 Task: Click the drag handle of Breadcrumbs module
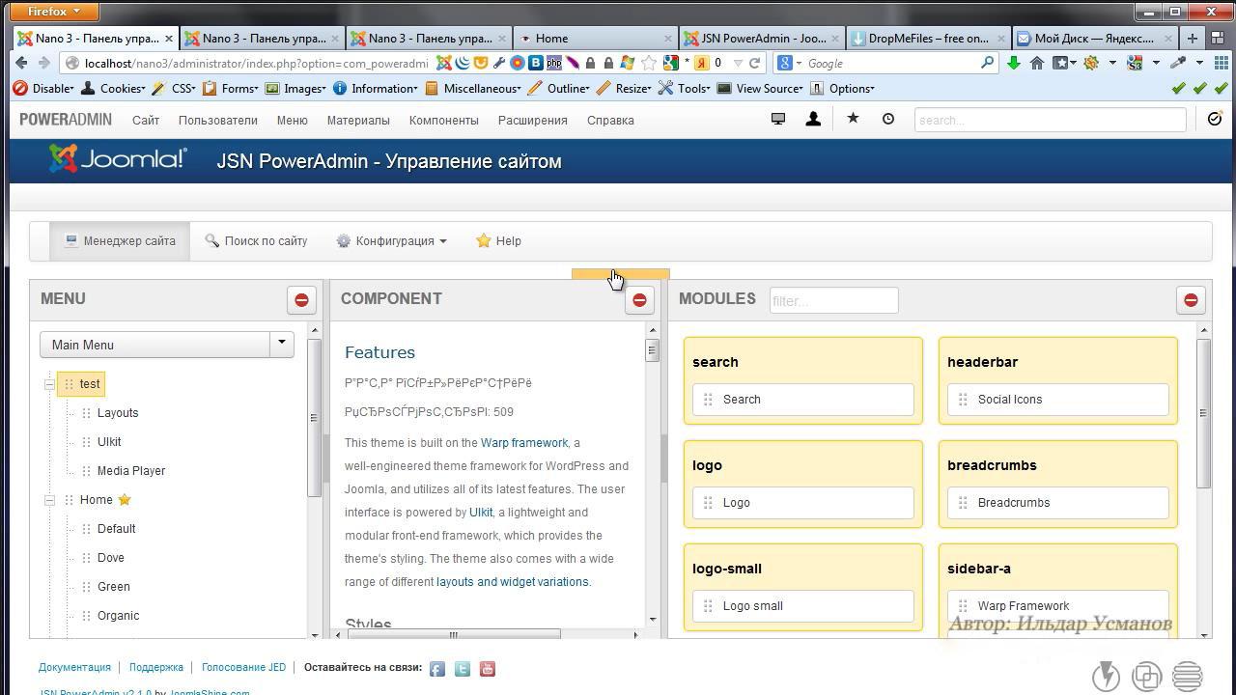tap(963, 503)
